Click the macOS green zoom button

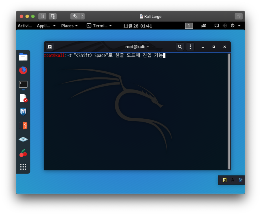33,16
